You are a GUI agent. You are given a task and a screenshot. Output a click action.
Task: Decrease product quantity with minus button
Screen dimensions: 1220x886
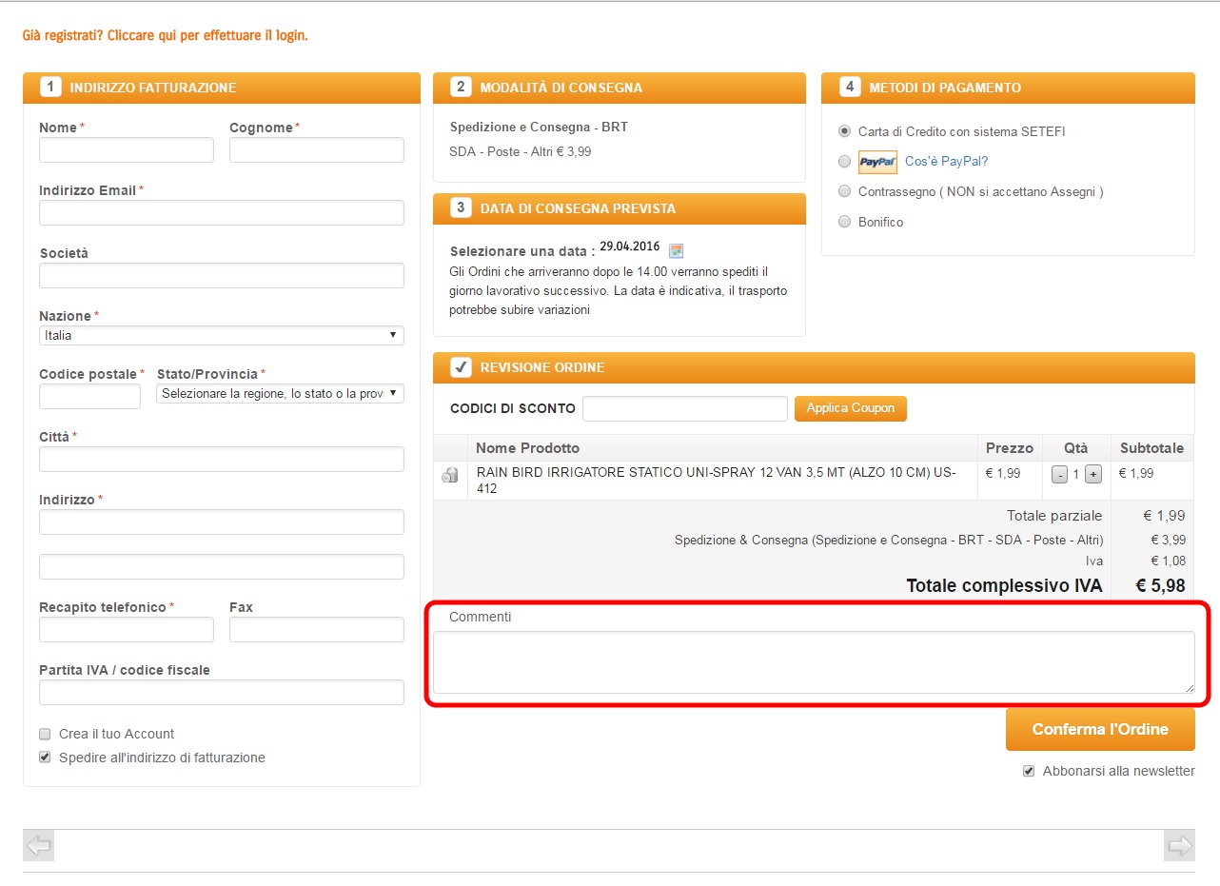coord(1059,475)
